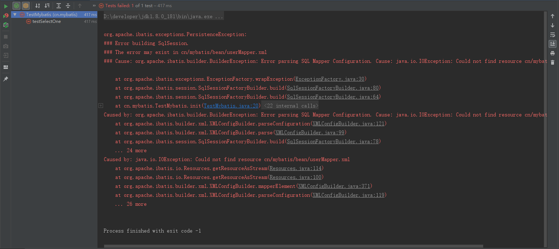Navigate down the stack trace arrow

553,25
